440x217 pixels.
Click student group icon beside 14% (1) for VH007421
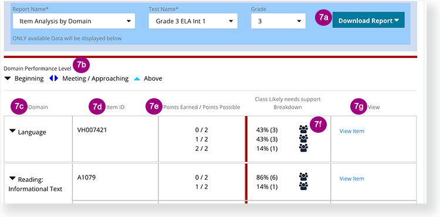[303, 147]
